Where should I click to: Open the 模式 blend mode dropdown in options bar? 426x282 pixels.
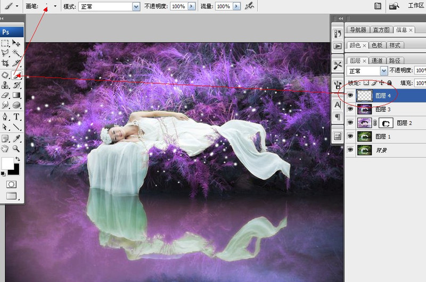pyautogui.click(x=136, y=6)
